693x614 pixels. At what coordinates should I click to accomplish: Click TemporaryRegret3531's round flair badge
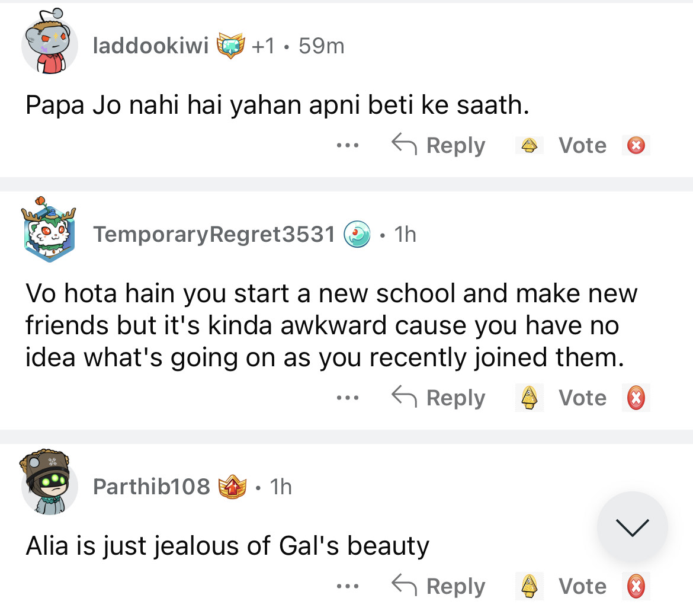[x=358, y=235]
